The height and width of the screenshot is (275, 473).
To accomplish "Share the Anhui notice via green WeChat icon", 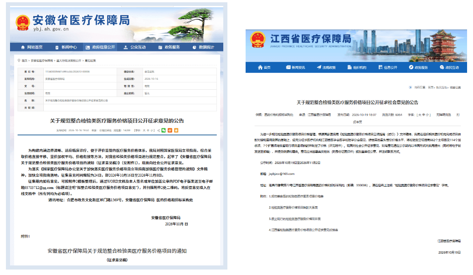I will point(164,130).
